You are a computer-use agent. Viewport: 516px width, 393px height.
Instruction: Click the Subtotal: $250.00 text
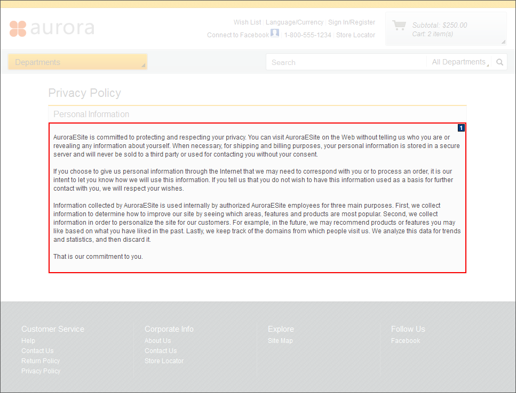[x=439, y=25]
